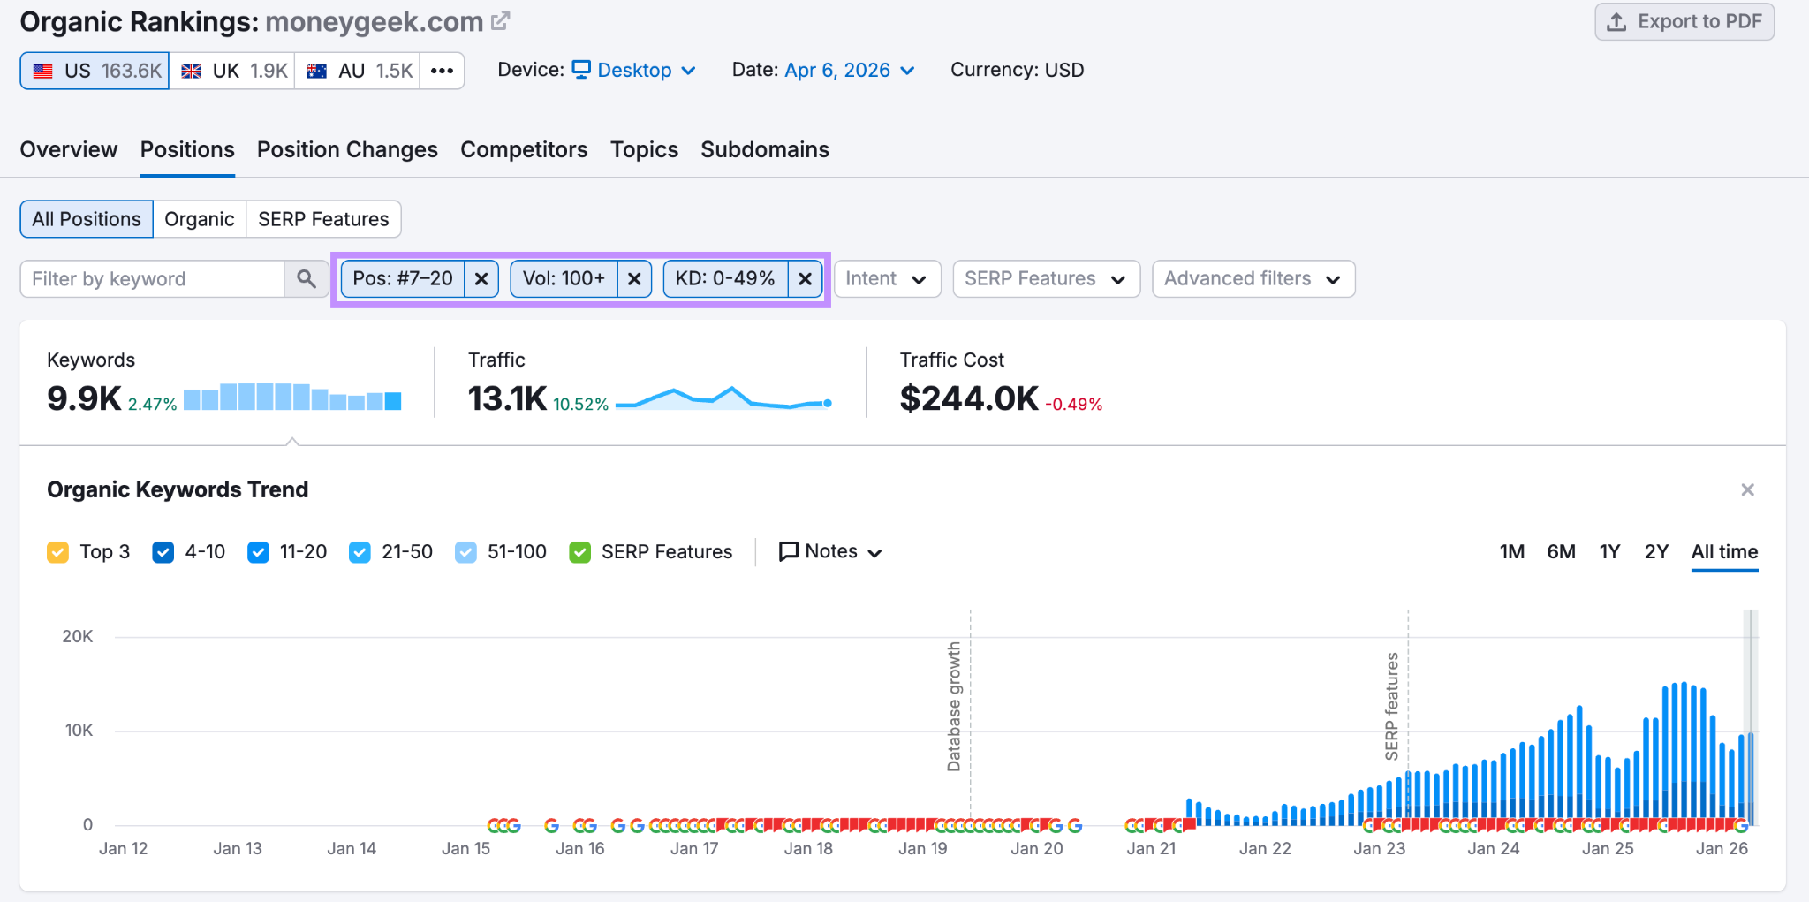Remove the Vol: 100+ filter chip
Image resolution: width=1809 pixels, height=902 pixels.
[x=634, y=279]
